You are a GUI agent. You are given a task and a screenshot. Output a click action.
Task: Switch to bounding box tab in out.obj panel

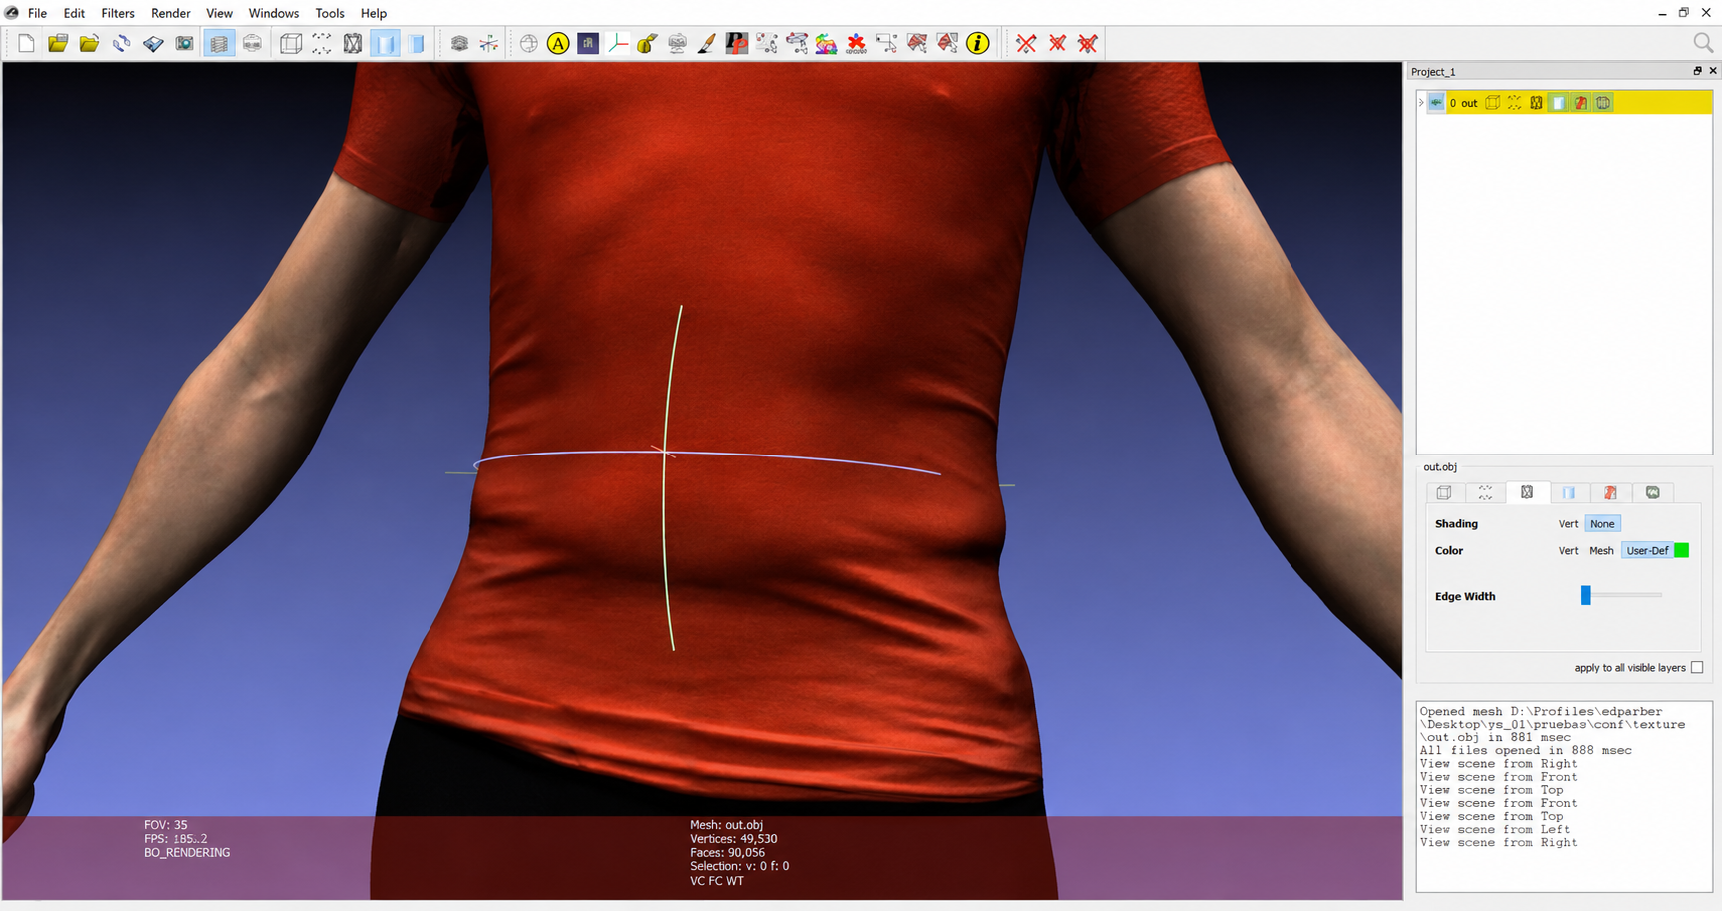pyautogui.click(x=1444, y=493)
